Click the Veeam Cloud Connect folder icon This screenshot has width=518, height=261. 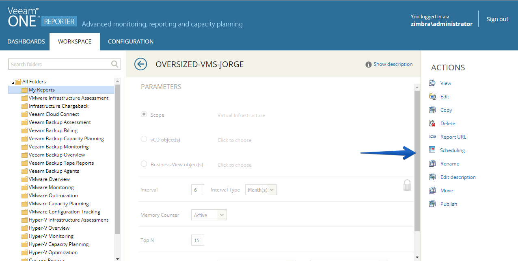24,114
